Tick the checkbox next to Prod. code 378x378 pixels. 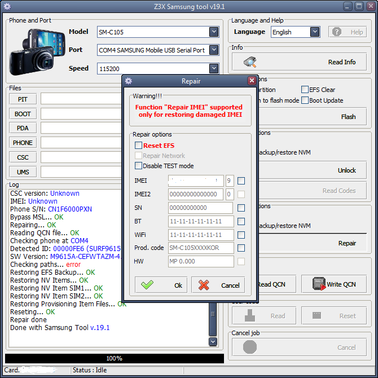[241, 248]
